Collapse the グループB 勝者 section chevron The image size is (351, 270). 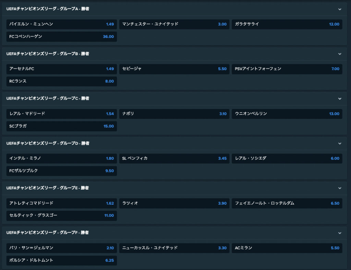[340, 54]
